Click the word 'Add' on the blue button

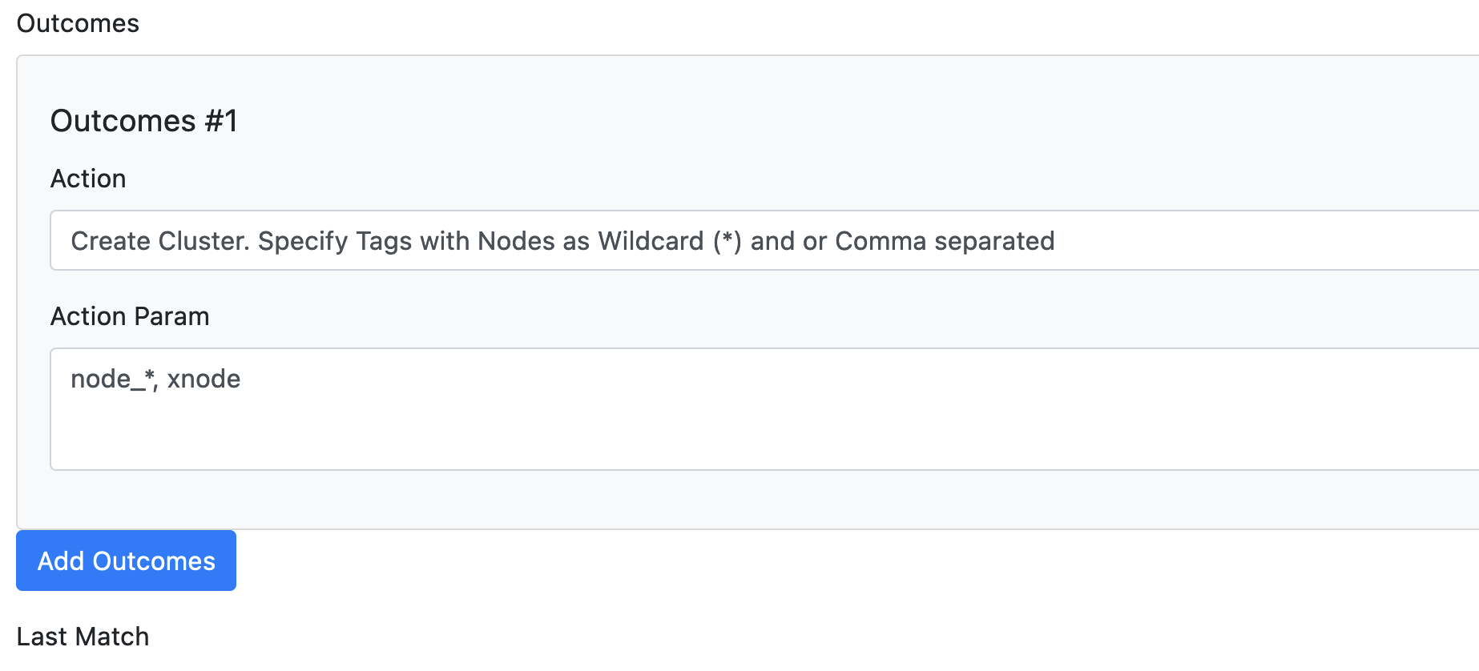(x=61, y=561)
